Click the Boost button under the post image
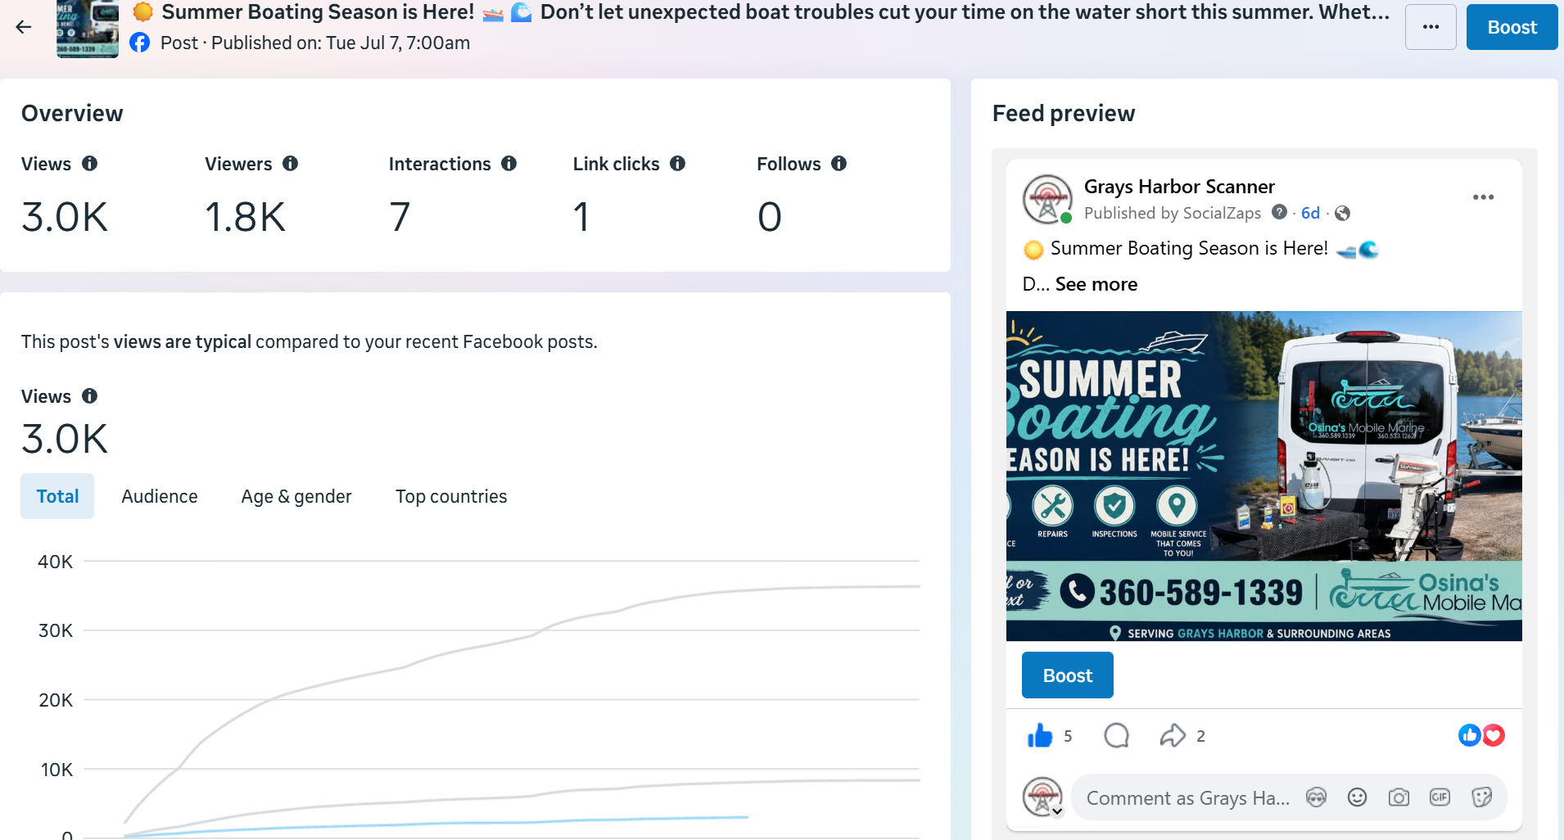 [1068, 675]
